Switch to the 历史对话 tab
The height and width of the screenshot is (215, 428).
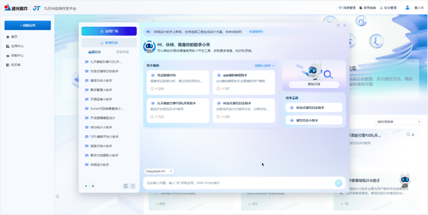122,52
